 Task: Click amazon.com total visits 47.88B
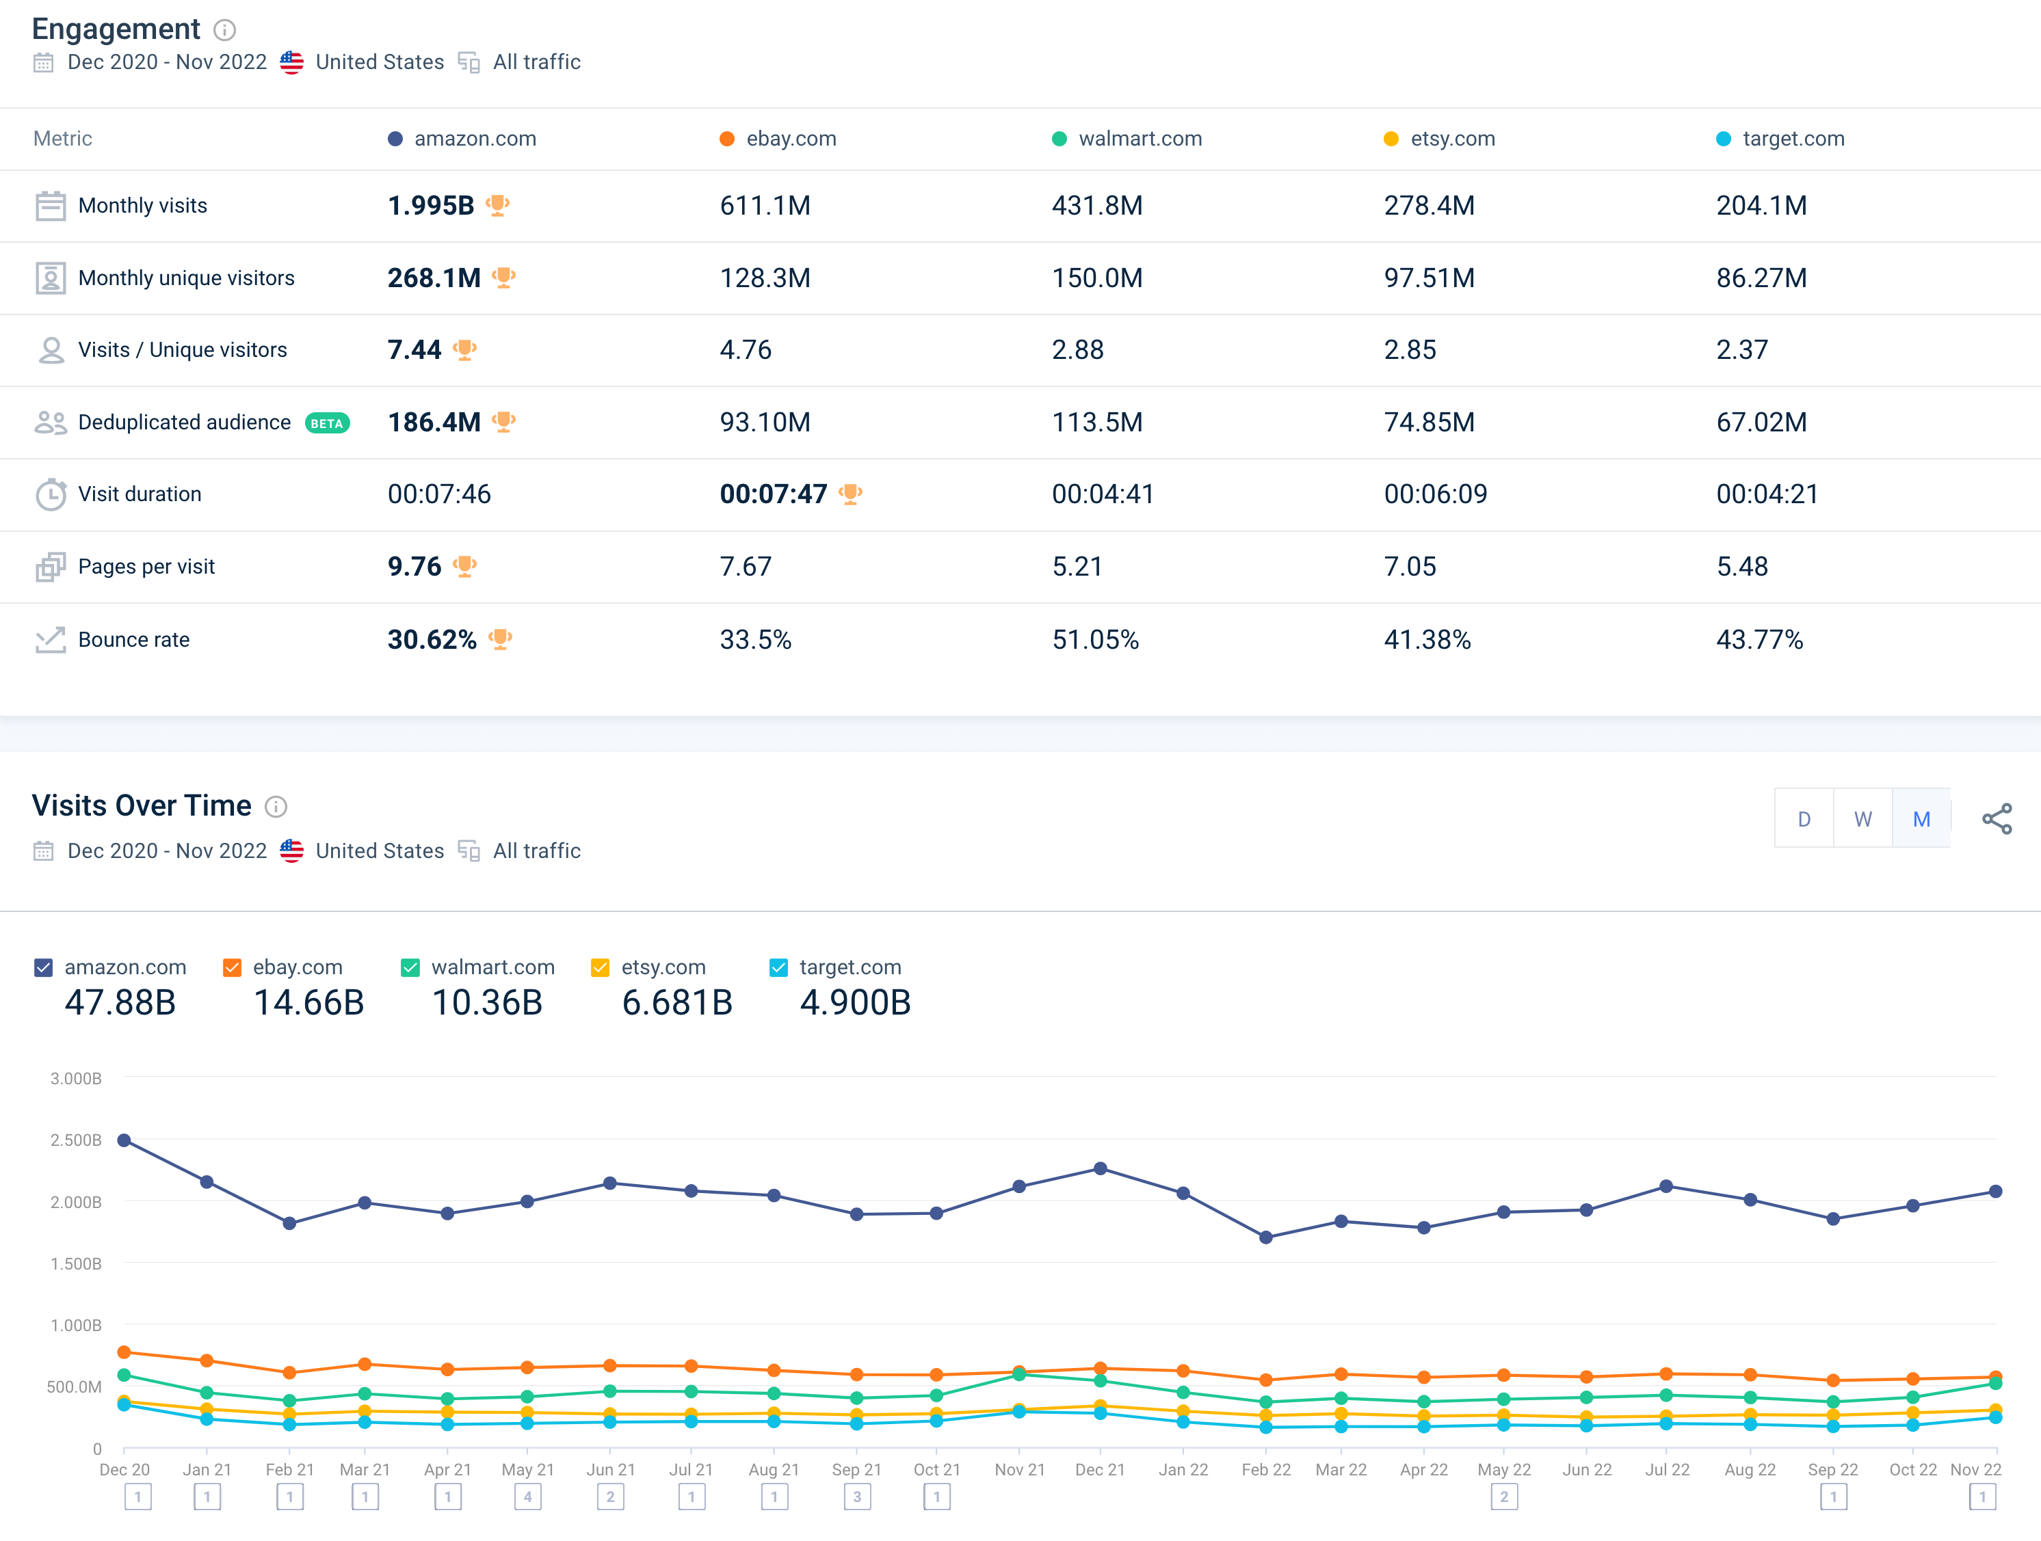coord(120,1002)
